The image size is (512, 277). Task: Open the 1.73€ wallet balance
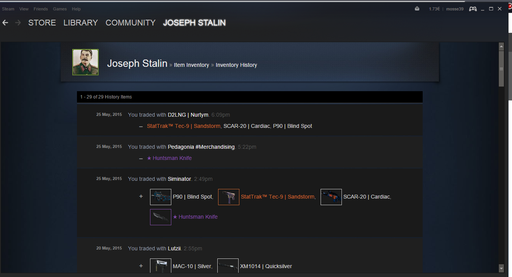[x=434, y=9]
